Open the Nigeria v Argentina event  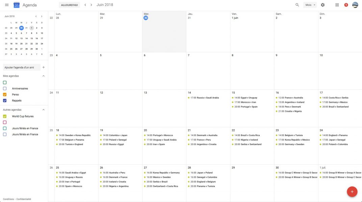tap(114, 187)
